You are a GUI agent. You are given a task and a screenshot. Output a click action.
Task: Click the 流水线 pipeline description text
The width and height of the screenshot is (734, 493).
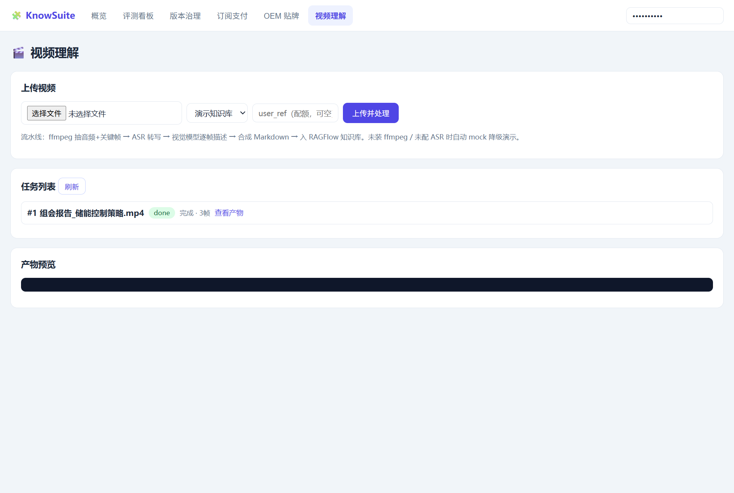click(x=271, y=137)
